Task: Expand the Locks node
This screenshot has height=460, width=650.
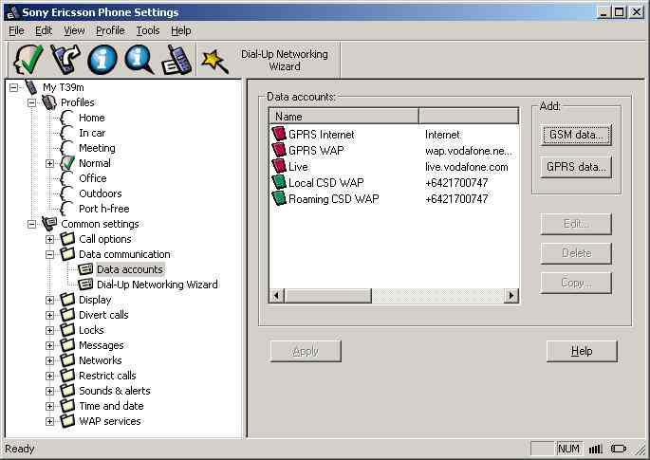Action: (x=49, y=330)
